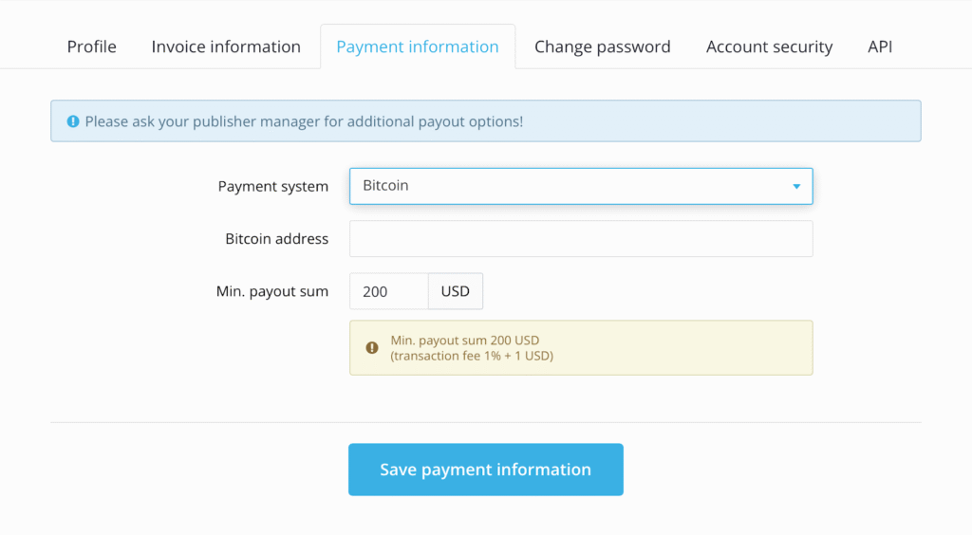The width and height of the screenshot is (972, 535).
Task: Click the "Min. payout sum 200 USD" notice line
Action: point(465,341)
